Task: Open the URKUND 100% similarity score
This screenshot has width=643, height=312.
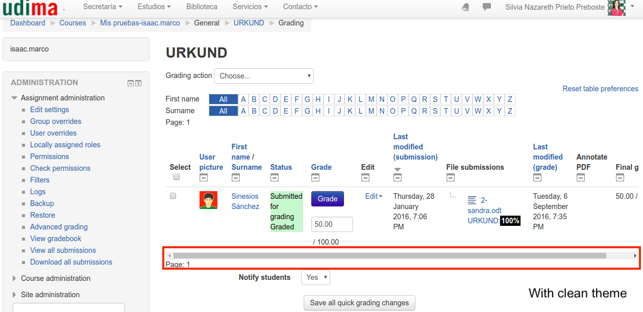Action: tap(510, 221)
